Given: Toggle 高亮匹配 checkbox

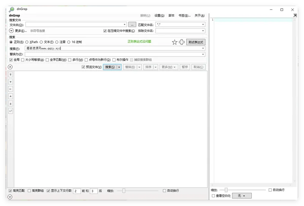Looking at the screenshot, I should (10, 191).
